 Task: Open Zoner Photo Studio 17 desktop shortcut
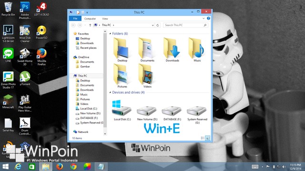pyautogui.click(x=8, y=80)
